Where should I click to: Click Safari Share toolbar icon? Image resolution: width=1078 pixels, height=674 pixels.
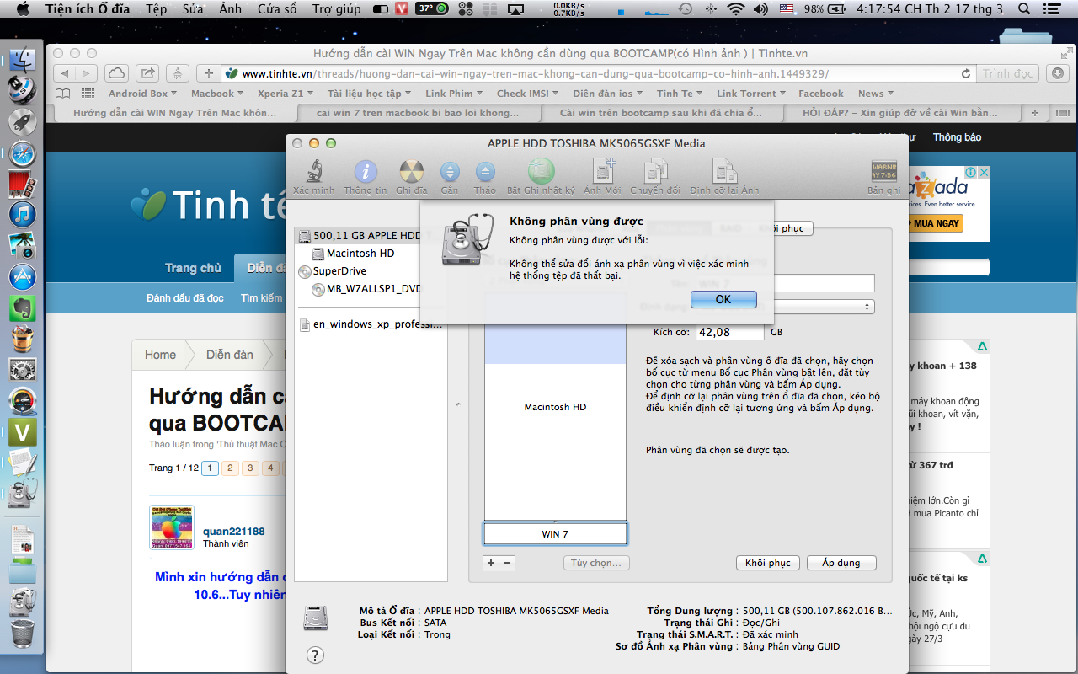pos(147,73)
